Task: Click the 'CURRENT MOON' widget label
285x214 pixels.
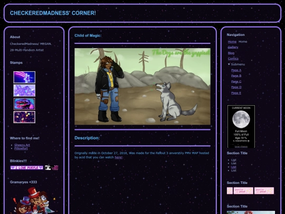Action: [241, 108]
